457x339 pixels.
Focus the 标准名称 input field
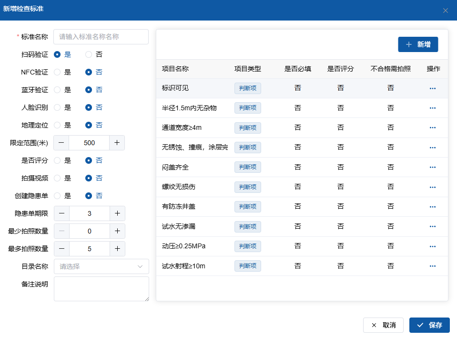tap(101, 37)
